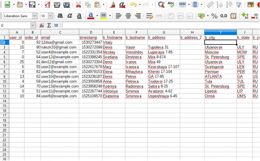Screen dimensions: 260x161
Task: Select cell Voroshilov
Action: [136, 52]
